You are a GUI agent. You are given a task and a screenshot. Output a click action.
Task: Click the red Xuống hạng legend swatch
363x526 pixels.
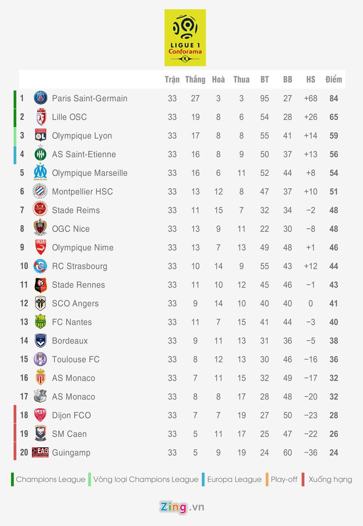click(303, 480)
